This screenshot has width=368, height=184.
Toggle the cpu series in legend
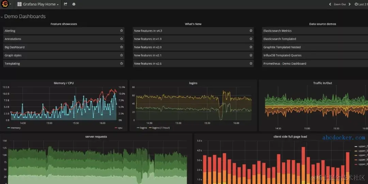click(x=120, y=128)
